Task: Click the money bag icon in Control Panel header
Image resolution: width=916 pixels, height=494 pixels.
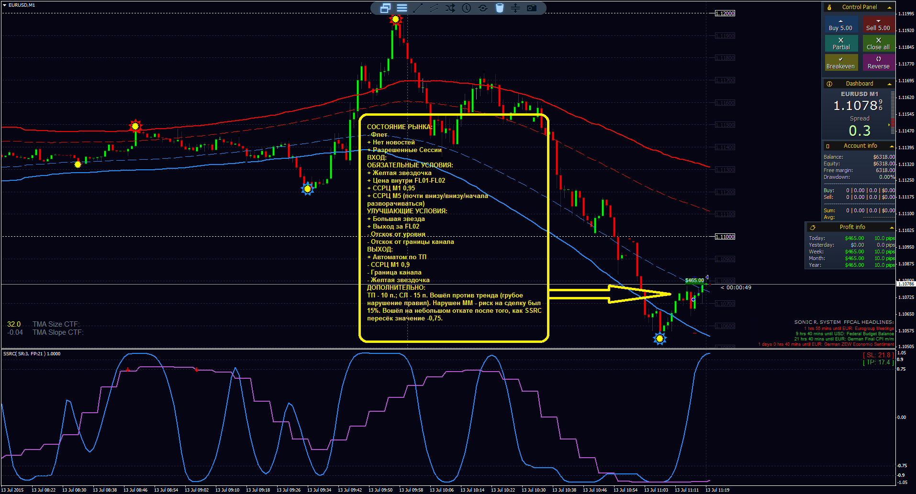Action: [x=829, y=7]
